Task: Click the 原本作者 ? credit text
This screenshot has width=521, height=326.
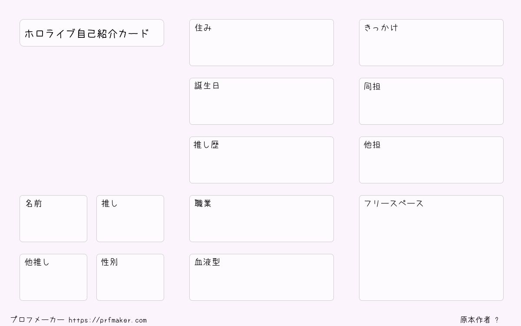Action: click(479, 320)
